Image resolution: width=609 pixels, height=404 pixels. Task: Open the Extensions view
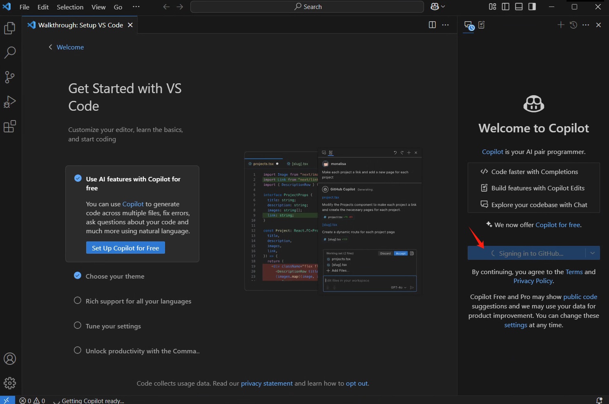(10, 127)
